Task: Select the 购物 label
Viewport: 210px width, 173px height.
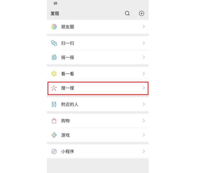Action: coord(66,121)
